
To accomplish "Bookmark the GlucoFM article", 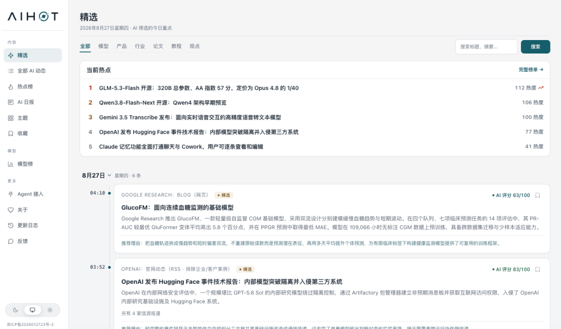I will [x=538, y=195].
